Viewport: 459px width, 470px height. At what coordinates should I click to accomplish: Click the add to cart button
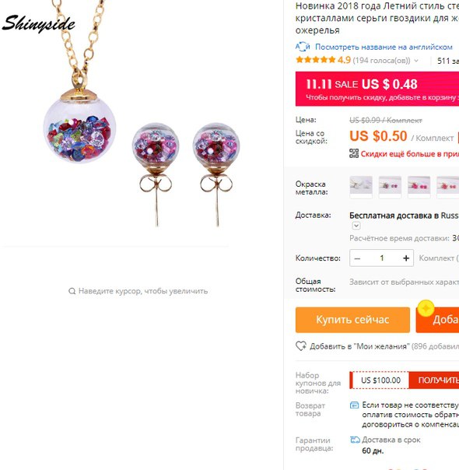(x=437, y=320)
